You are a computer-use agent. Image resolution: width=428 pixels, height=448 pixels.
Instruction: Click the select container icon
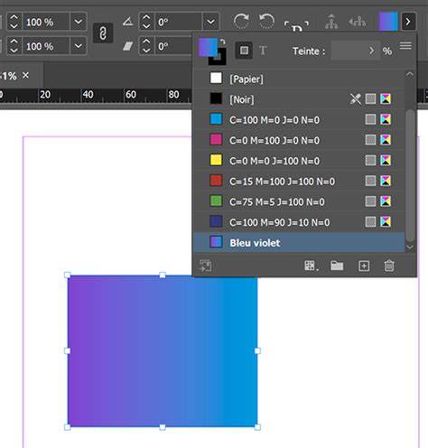tap(331, 22)
